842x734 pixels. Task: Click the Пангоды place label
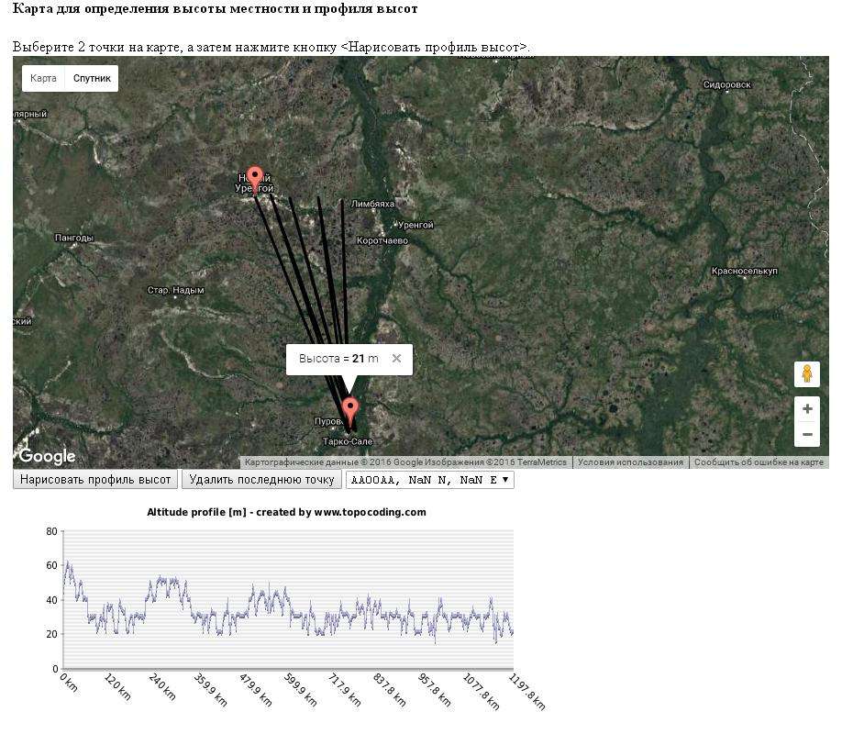pyautogui.click(x=74, y=239)
